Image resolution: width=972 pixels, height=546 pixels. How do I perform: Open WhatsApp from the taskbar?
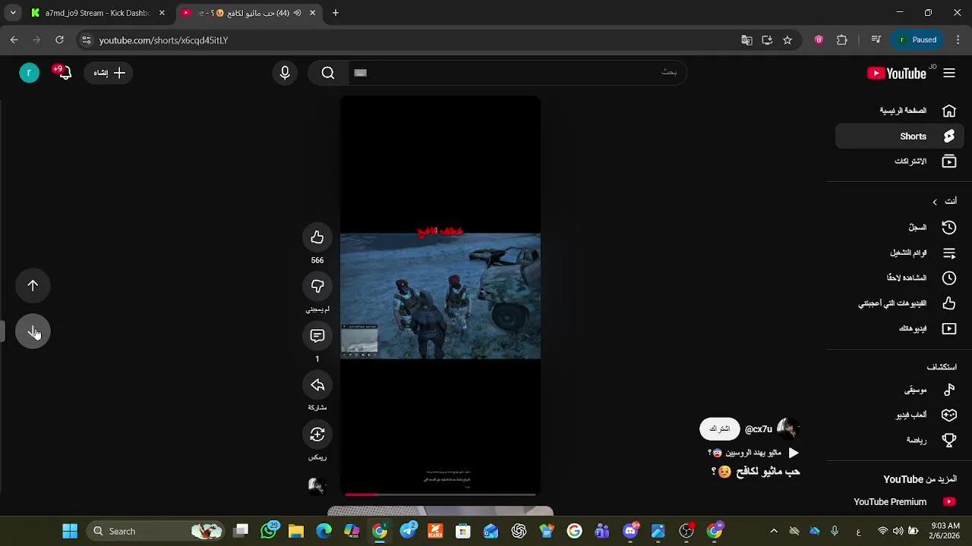[x=268, y=531]
